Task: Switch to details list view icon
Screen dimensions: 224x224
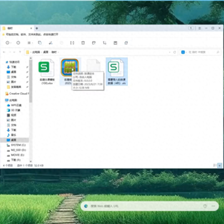Action: (215, 165)
